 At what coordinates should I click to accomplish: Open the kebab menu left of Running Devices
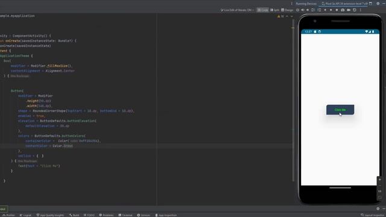292,4
